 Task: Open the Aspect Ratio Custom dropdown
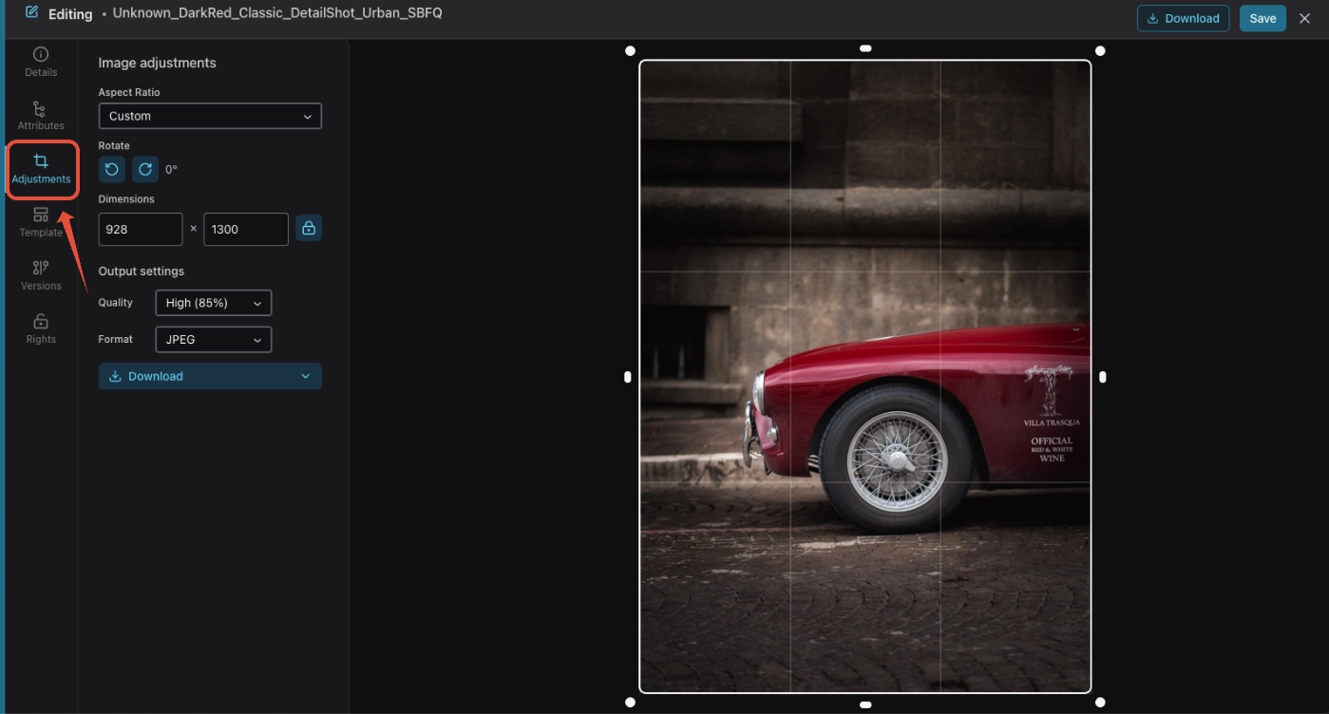pyautogui.click(x=210, y=116)
